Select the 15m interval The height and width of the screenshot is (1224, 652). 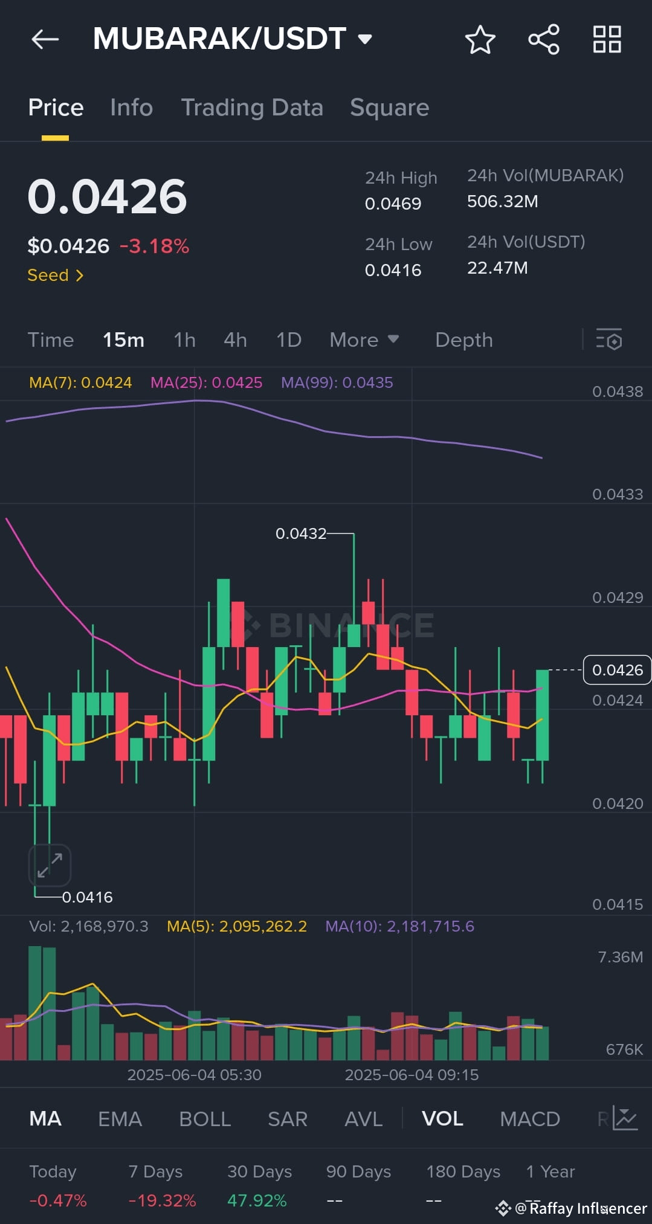124,340
